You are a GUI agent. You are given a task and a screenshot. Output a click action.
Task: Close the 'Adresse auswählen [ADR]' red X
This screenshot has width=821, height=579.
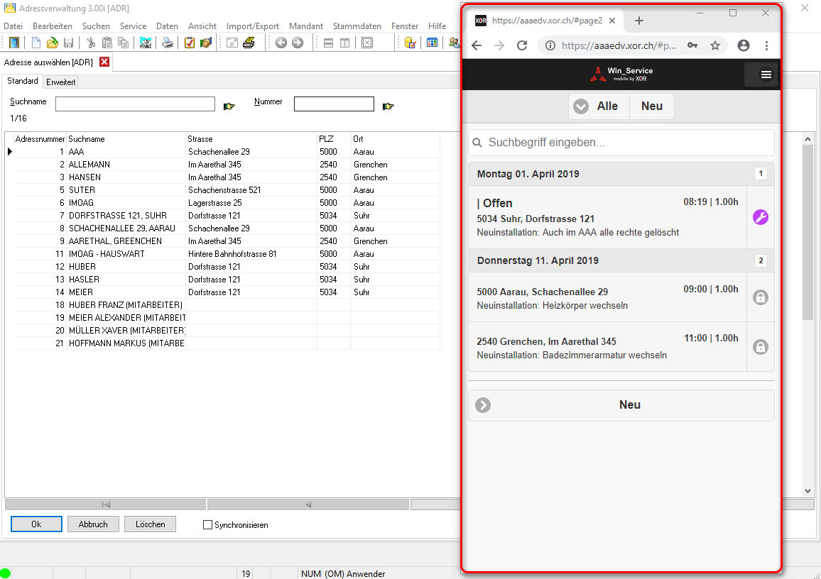tap(104, 62)
